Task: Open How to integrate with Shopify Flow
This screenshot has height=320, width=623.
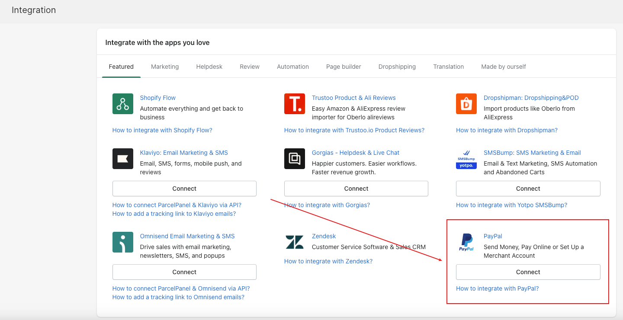Action: [x=162, y=130]
